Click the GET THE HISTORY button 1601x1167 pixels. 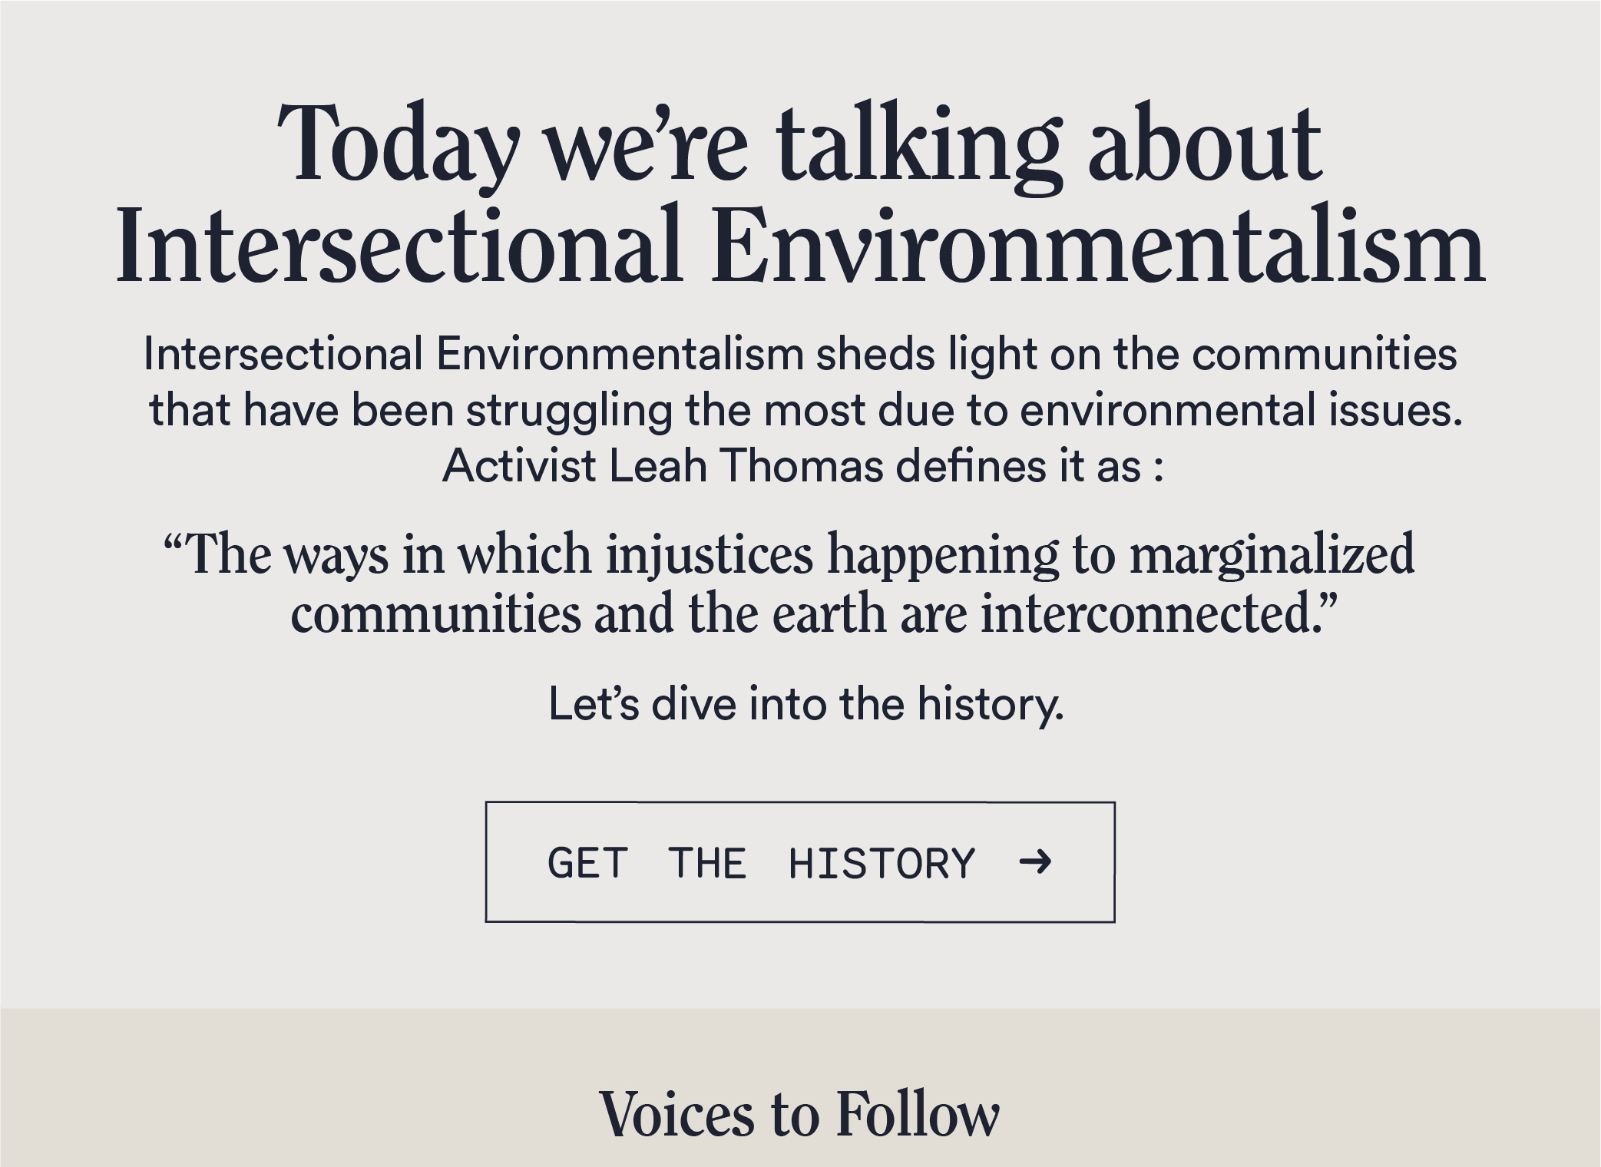pyautogui.click(x=799, y=861)
